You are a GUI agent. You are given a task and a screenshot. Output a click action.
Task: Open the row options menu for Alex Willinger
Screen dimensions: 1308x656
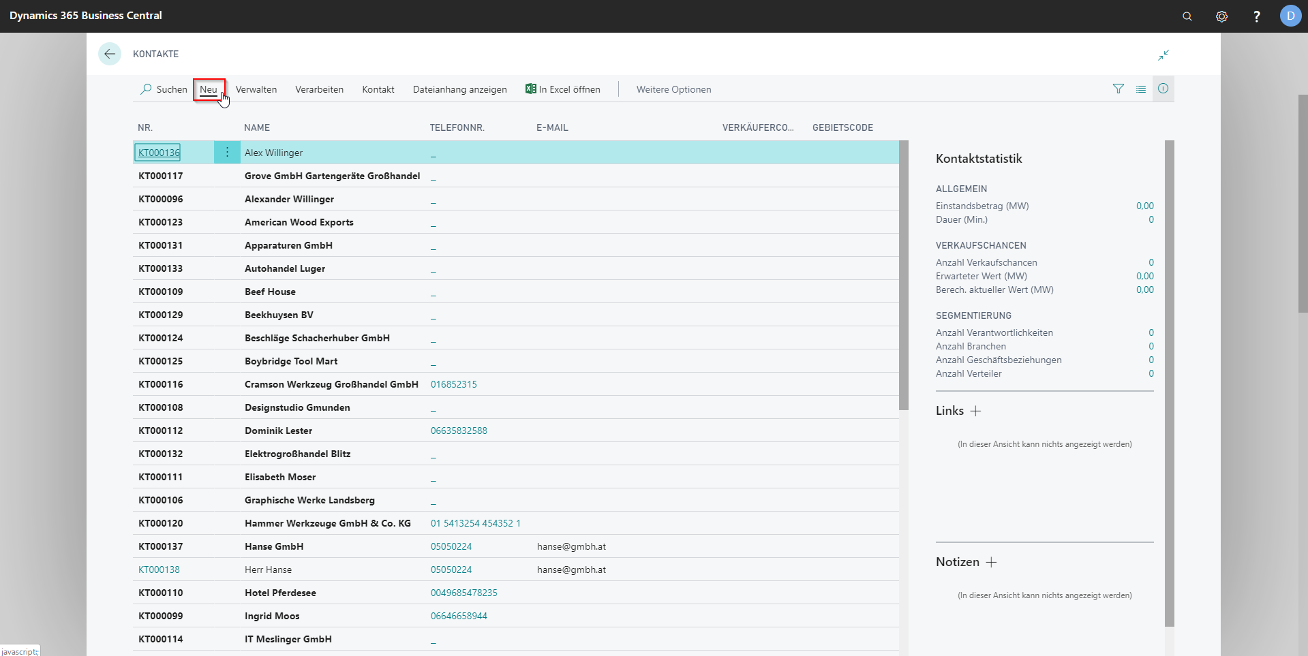point(227,153)
